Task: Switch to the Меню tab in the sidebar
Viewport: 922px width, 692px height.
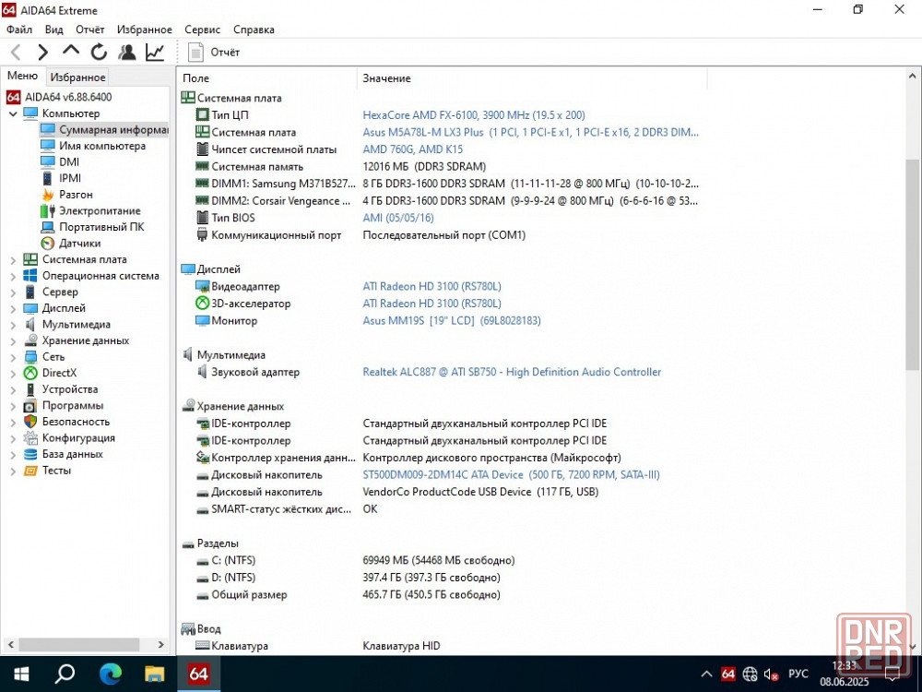Action: [22, 76]
